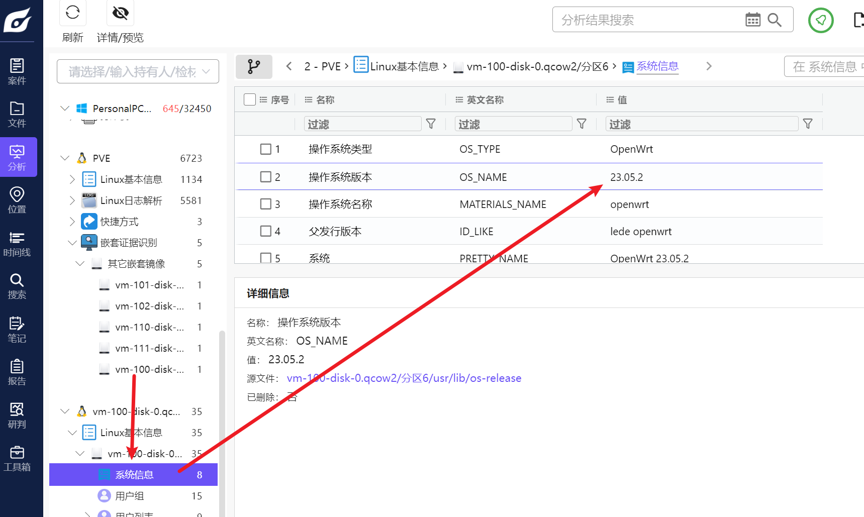Click the branch tree icon button
Screen dimensions: 864x517
point(254,66)
